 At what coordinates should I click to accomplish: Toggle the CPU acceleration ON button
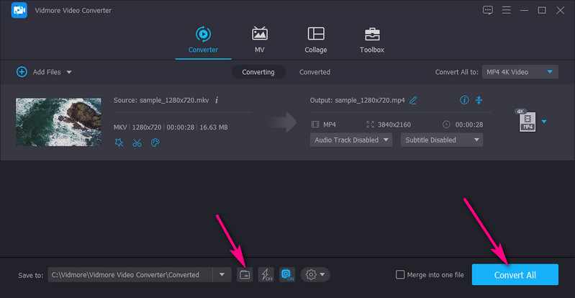(286, 274)
